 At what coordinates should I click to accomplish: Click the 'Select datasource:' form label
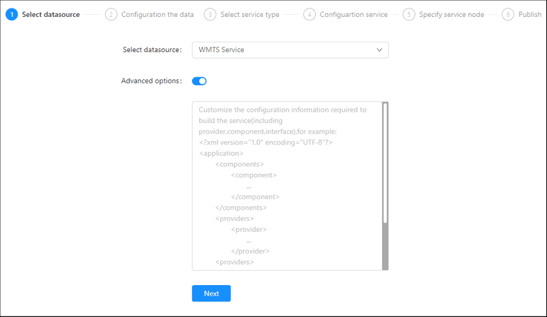coord(152,50)
